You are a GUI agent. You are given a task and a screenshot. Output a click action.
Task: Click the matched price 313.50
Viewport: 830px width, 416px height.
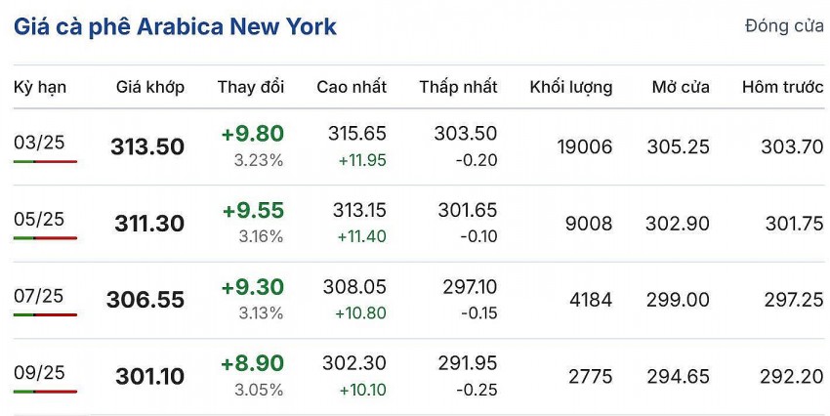tap(147, 146)
